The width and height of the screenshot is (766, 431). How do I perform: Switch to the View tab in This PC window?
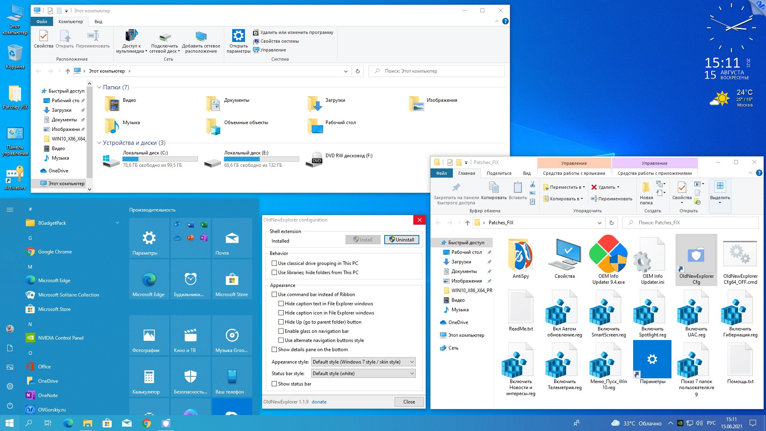[x=98, y=22]
